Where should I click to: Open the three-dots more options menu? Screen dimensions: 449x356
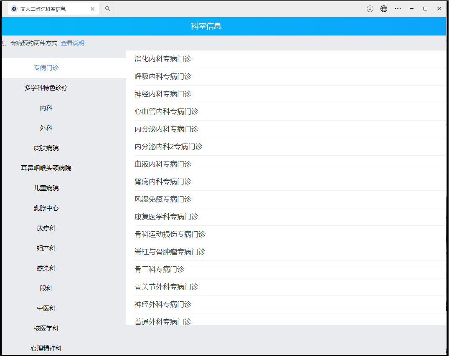[398, 9]
